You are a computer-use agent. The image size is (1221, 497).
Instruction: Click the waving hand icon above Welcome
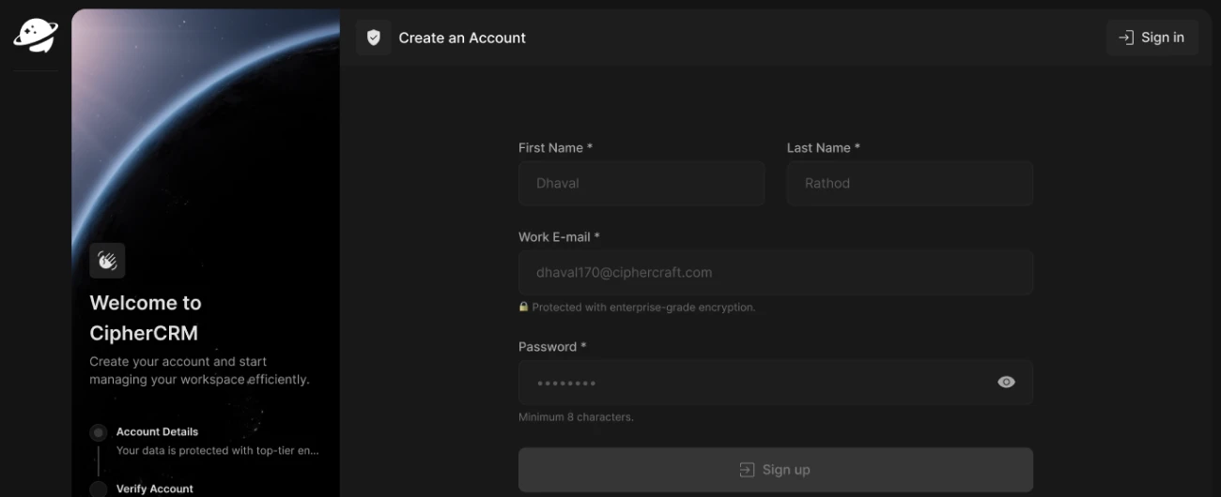click(x=107, y=261)
